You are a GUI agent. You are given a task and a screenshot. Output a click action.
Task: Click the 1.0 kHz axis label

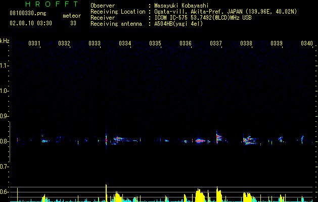(x=4, y=91)
